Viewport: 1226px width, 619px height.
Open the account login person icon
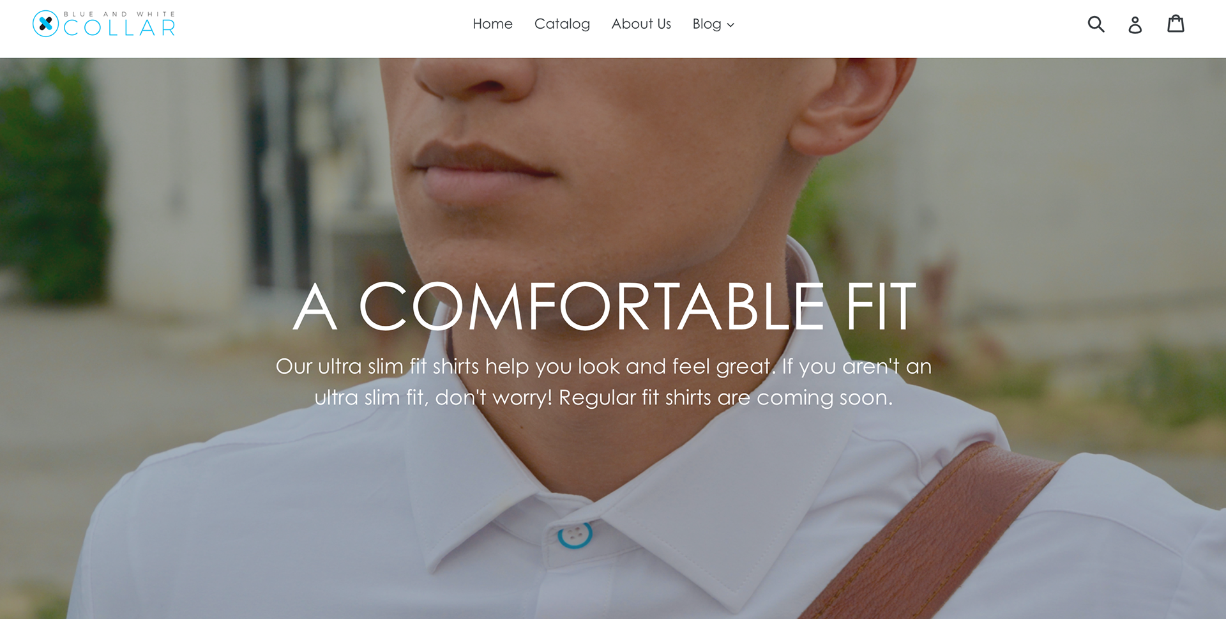point(1135,24)
